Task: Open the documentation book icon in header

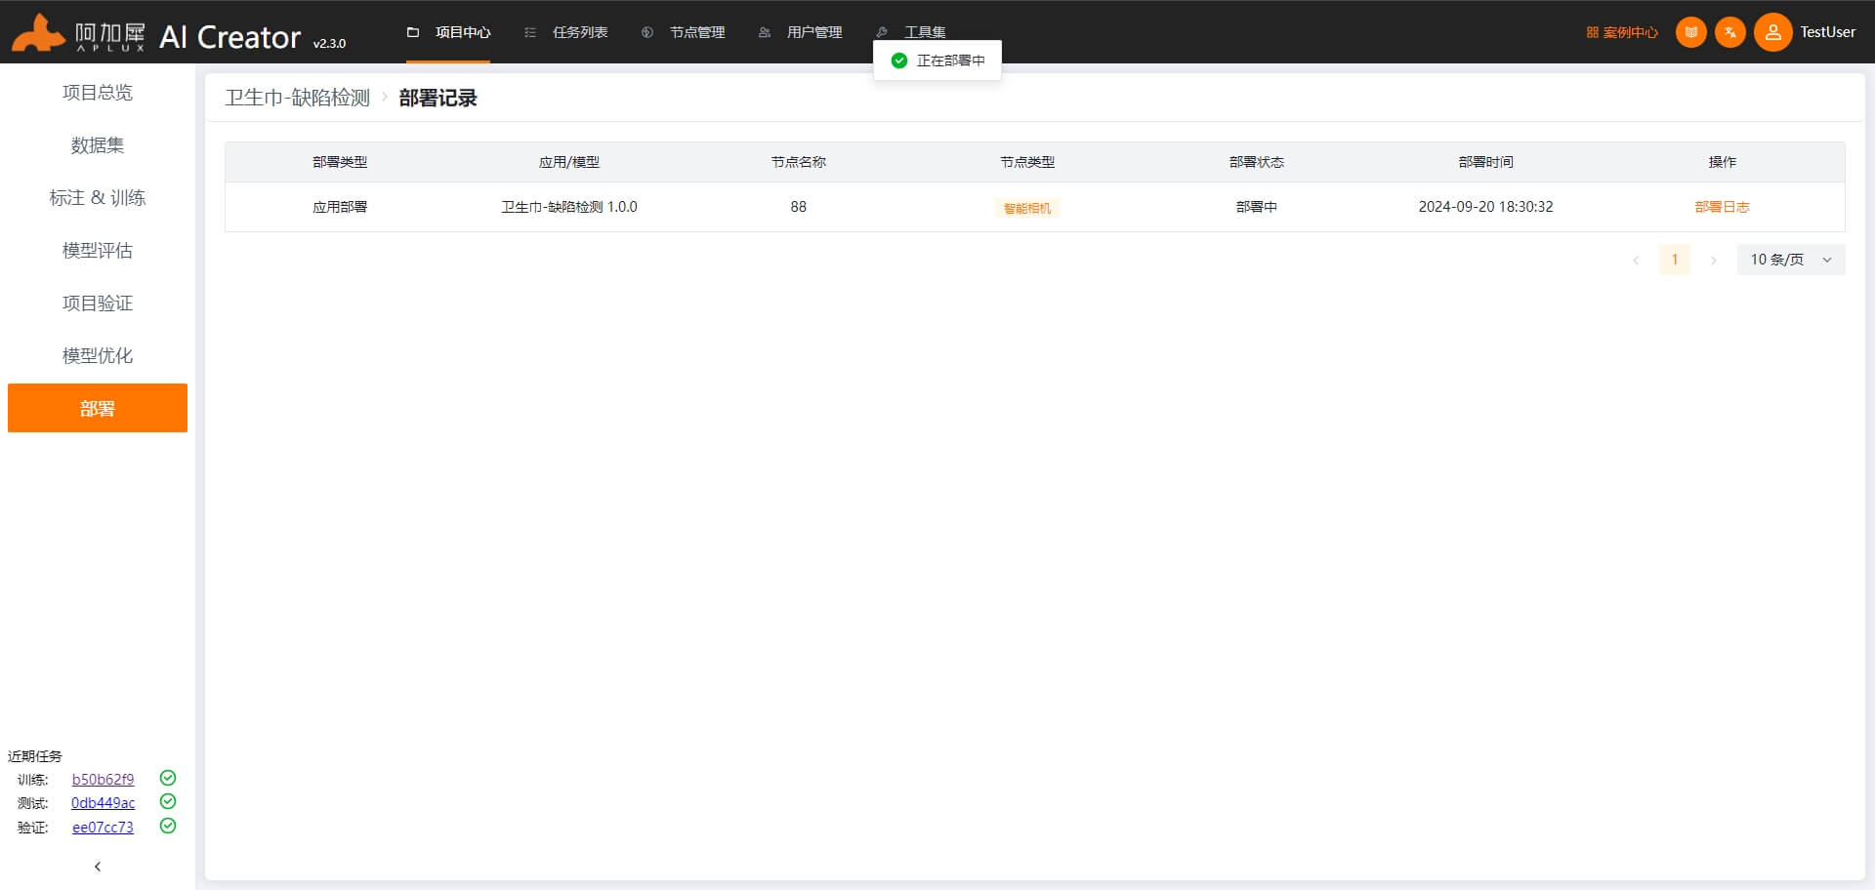Action: pyautogui.click(x=1690, y=32)
